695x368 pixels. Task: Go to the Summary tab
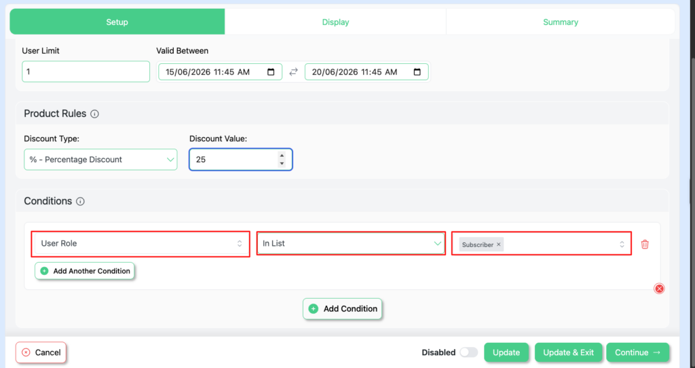click(560, 22)
